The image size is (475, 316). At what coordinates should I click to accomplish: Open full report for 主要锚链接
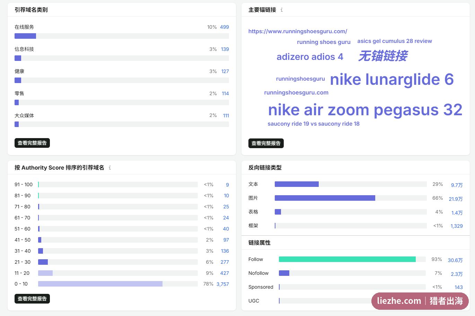pos(266,143)
